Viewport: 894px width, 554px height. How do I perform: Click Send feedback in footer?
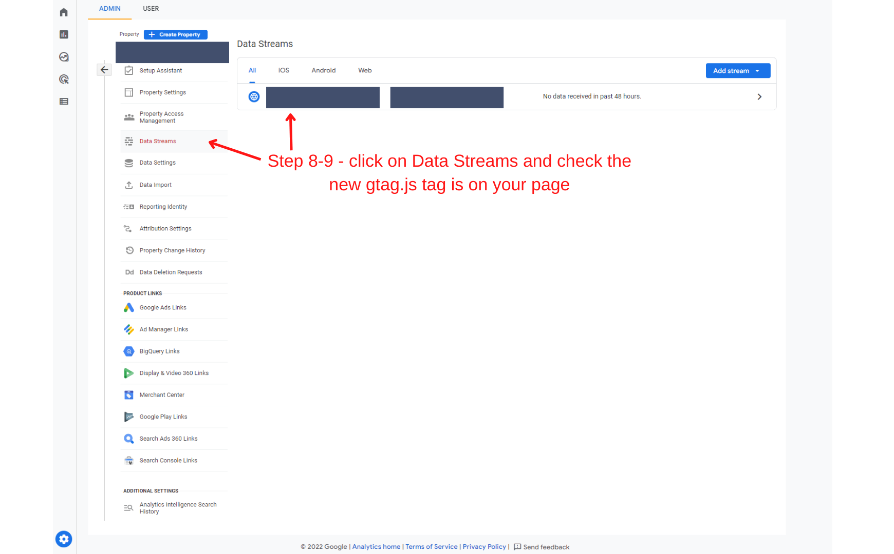point(546,547)
